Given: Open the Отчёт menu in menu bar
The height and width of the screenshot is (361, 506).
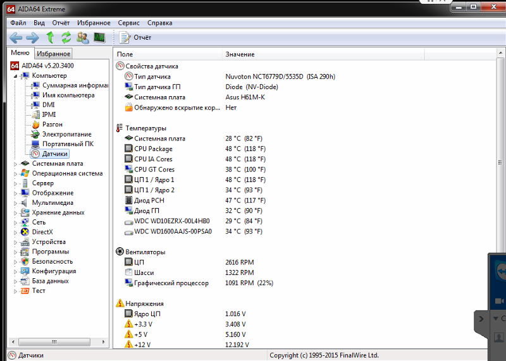Looking at the screenshot, I should tap(61, 23).
